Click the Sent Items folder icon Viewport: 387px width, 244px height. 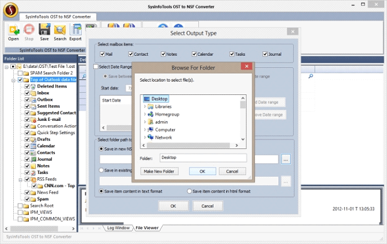click(33, 106)
